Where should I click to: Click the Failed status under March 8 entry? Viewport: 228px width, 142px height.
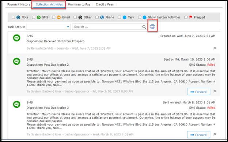point(211,108)
